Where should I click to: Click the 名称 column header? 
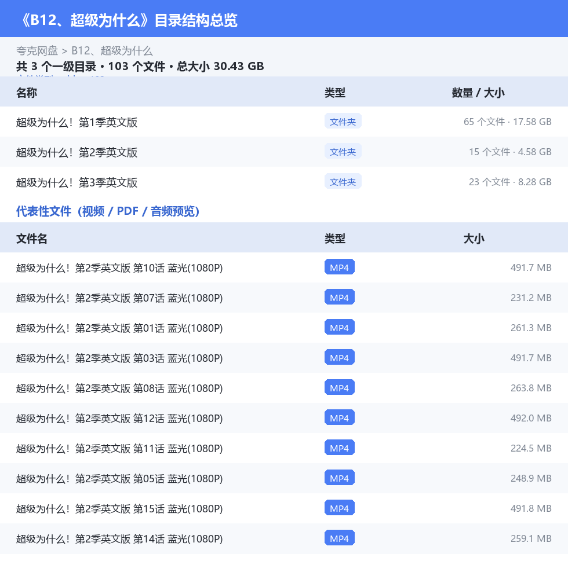pyautogui.click(x=26, y=93)
